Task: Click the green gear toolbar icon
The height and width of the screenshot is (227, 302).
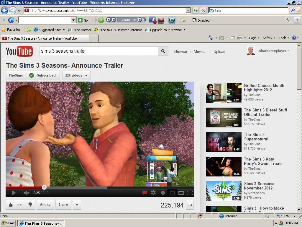Action: tap(101, 20)
